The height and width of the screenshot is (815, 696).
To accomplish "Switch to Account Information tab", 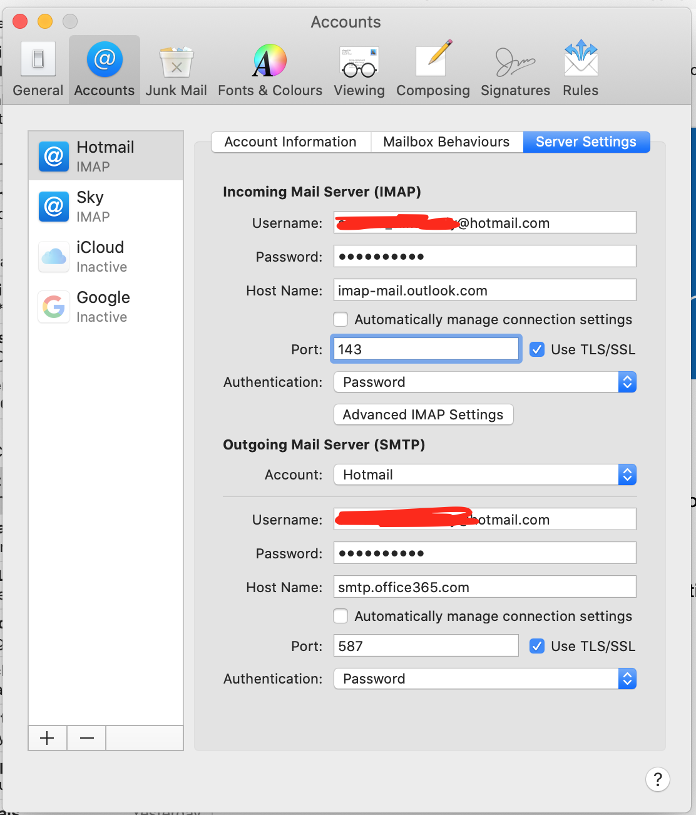I will (x=291, y=142).
